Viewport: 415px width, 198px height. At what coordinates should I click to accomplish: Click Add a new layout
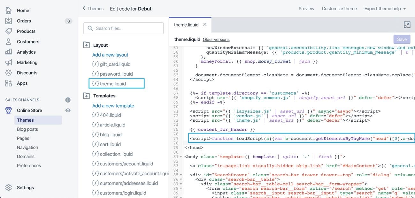[110, 55]
